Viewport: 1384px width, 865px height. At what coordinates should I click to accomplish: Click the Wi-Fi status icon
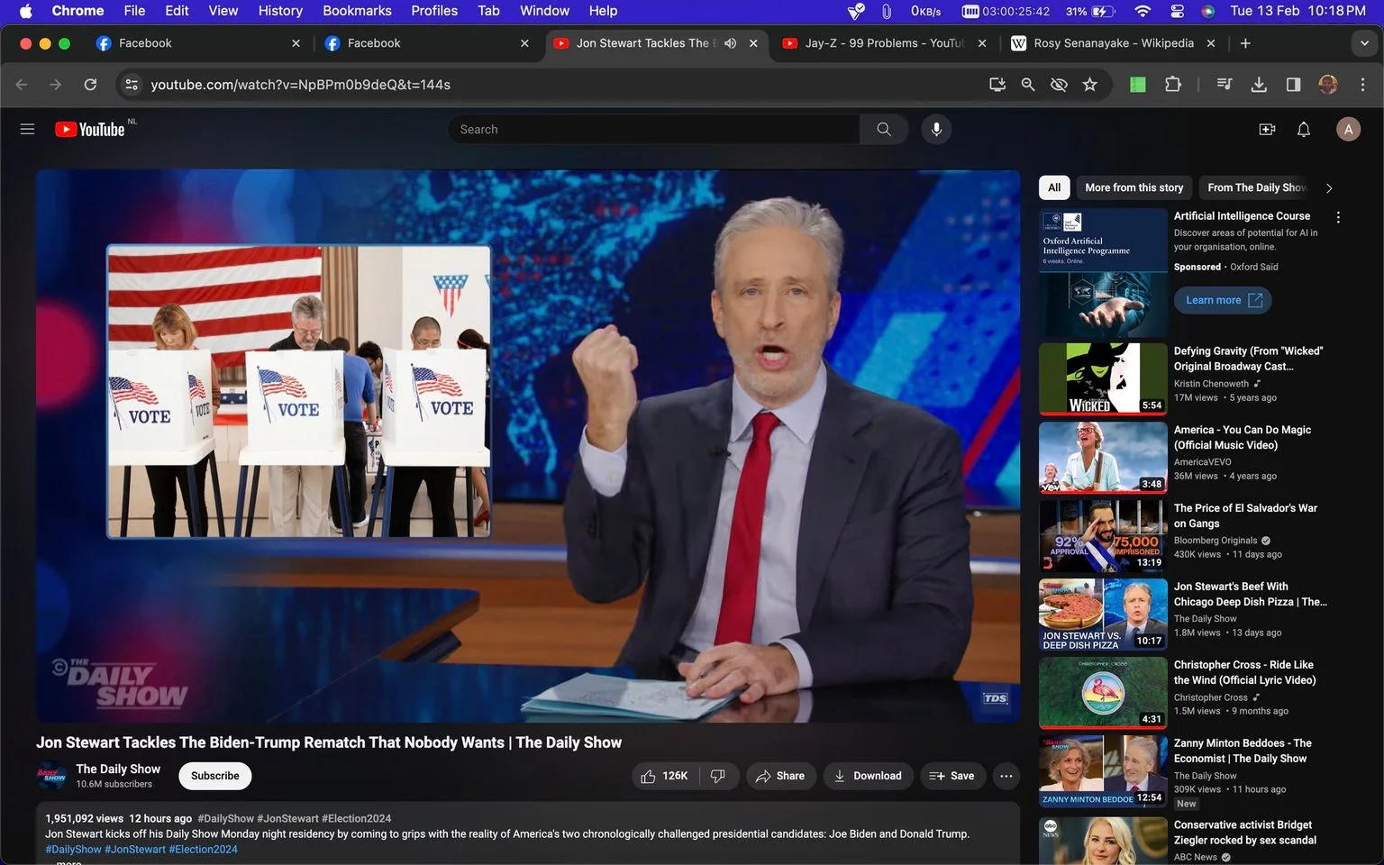click(x=1143, y=11)
